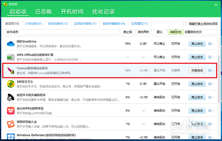Click the 360安全卫士 icon
The image size is (222, 141).
(x=11, y=84)
